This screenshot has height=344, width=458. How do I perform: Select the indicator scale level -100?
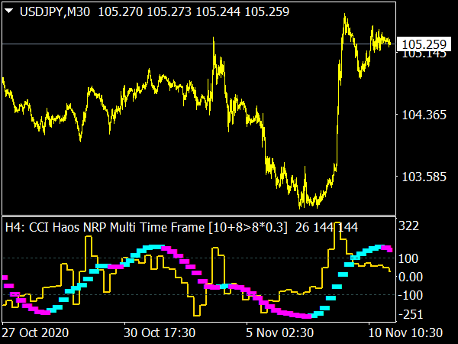pyautogui.click(x=410, y=295)
